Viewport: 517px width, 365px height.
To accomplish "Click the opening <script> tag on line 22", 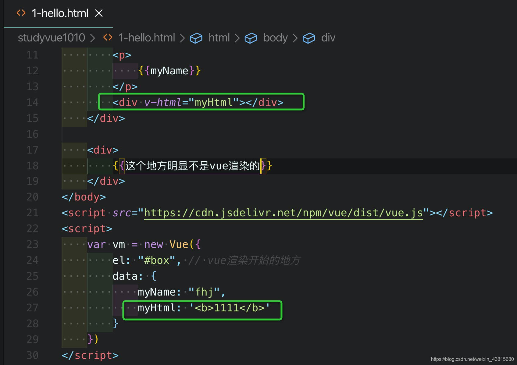I will [87, 229].
